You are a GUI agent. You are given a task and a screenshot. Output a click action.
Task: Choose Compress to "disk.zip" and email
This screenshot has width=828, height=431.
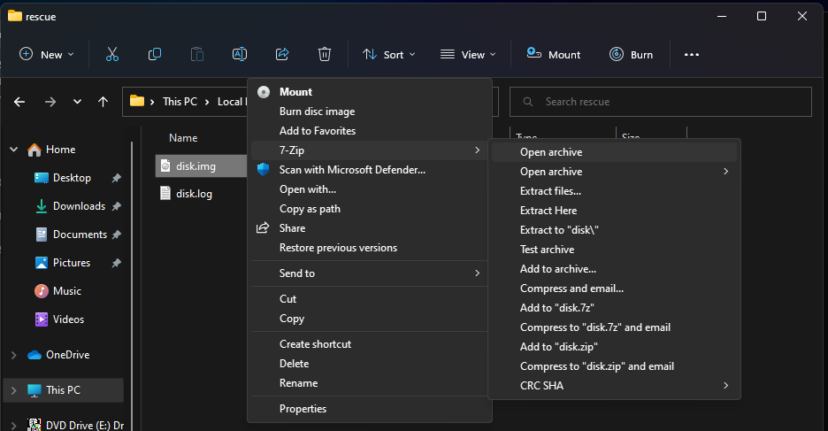pos(614,366)
